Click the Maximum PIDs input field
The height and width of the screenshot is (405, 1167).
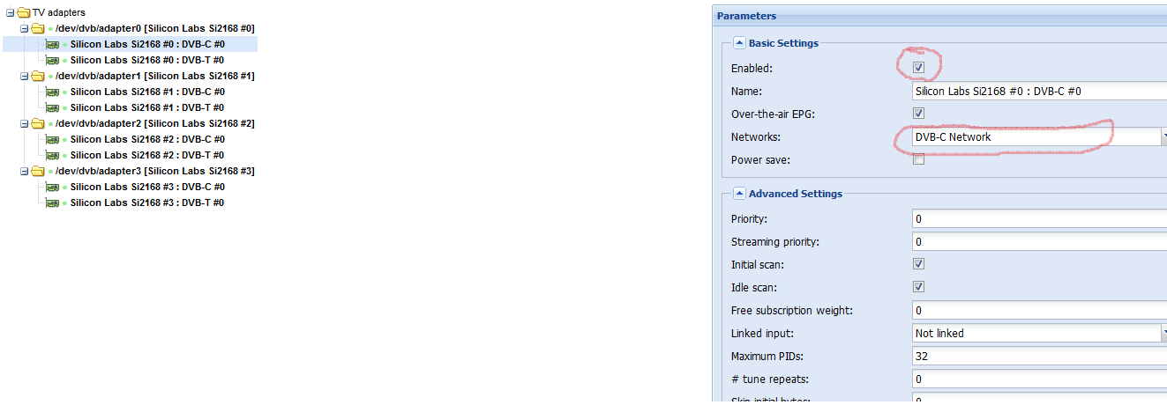tap(1039, 356)
